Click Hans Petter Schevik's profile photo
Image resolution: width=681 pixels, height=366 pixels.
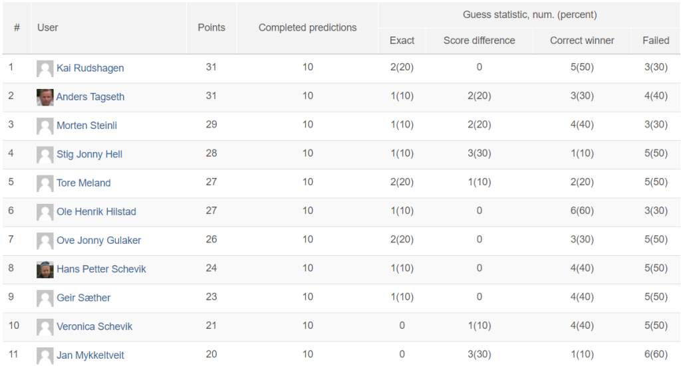[45, 269]
